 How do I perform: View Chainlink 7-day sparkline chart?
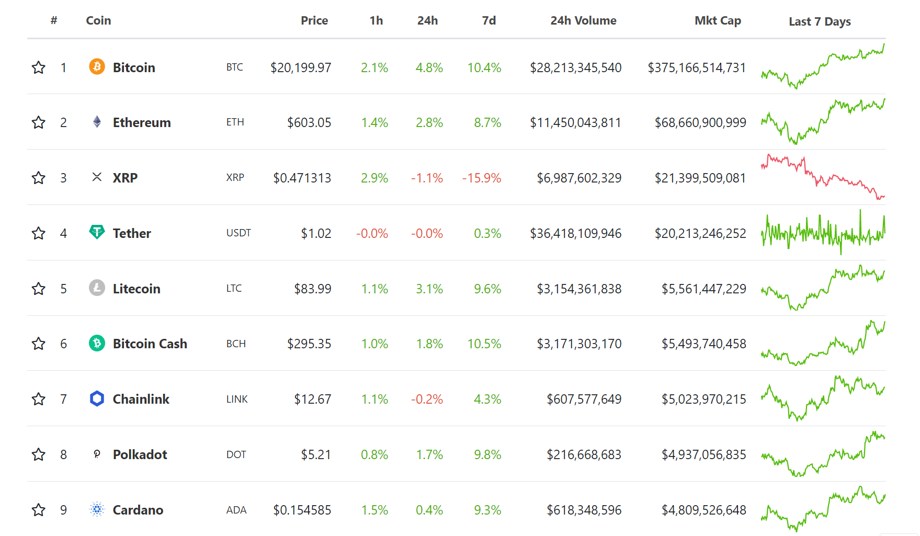tap(823, 398)
